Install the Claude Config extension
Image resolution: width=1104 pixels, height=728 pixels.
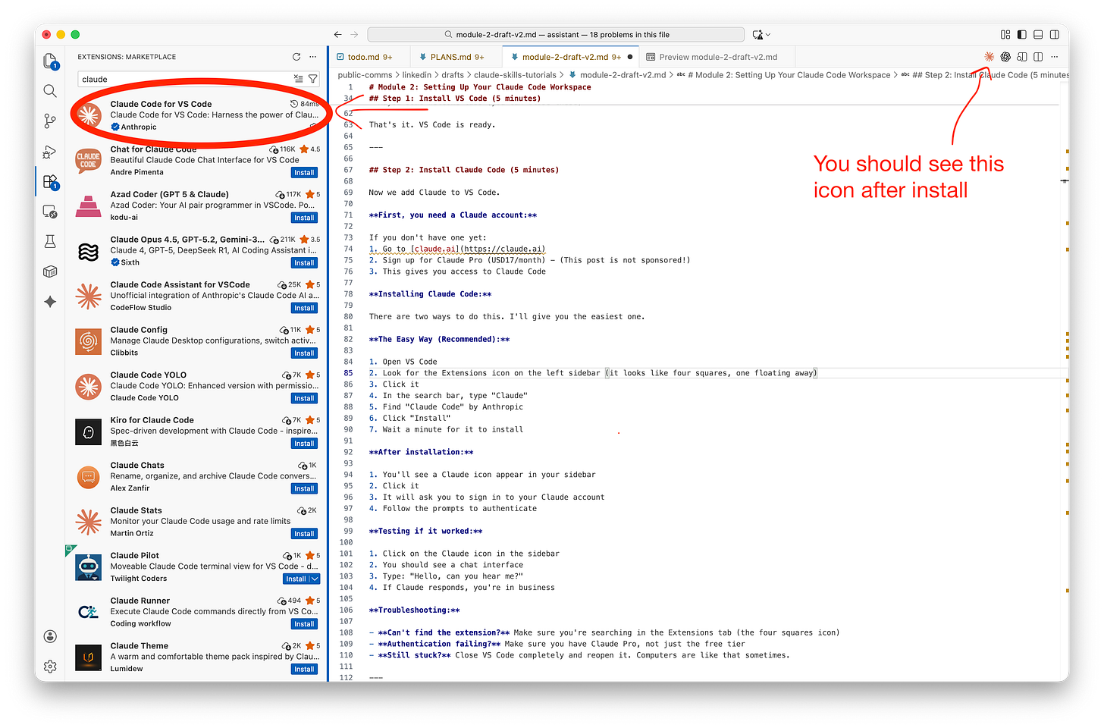click(x=304, y=353)
